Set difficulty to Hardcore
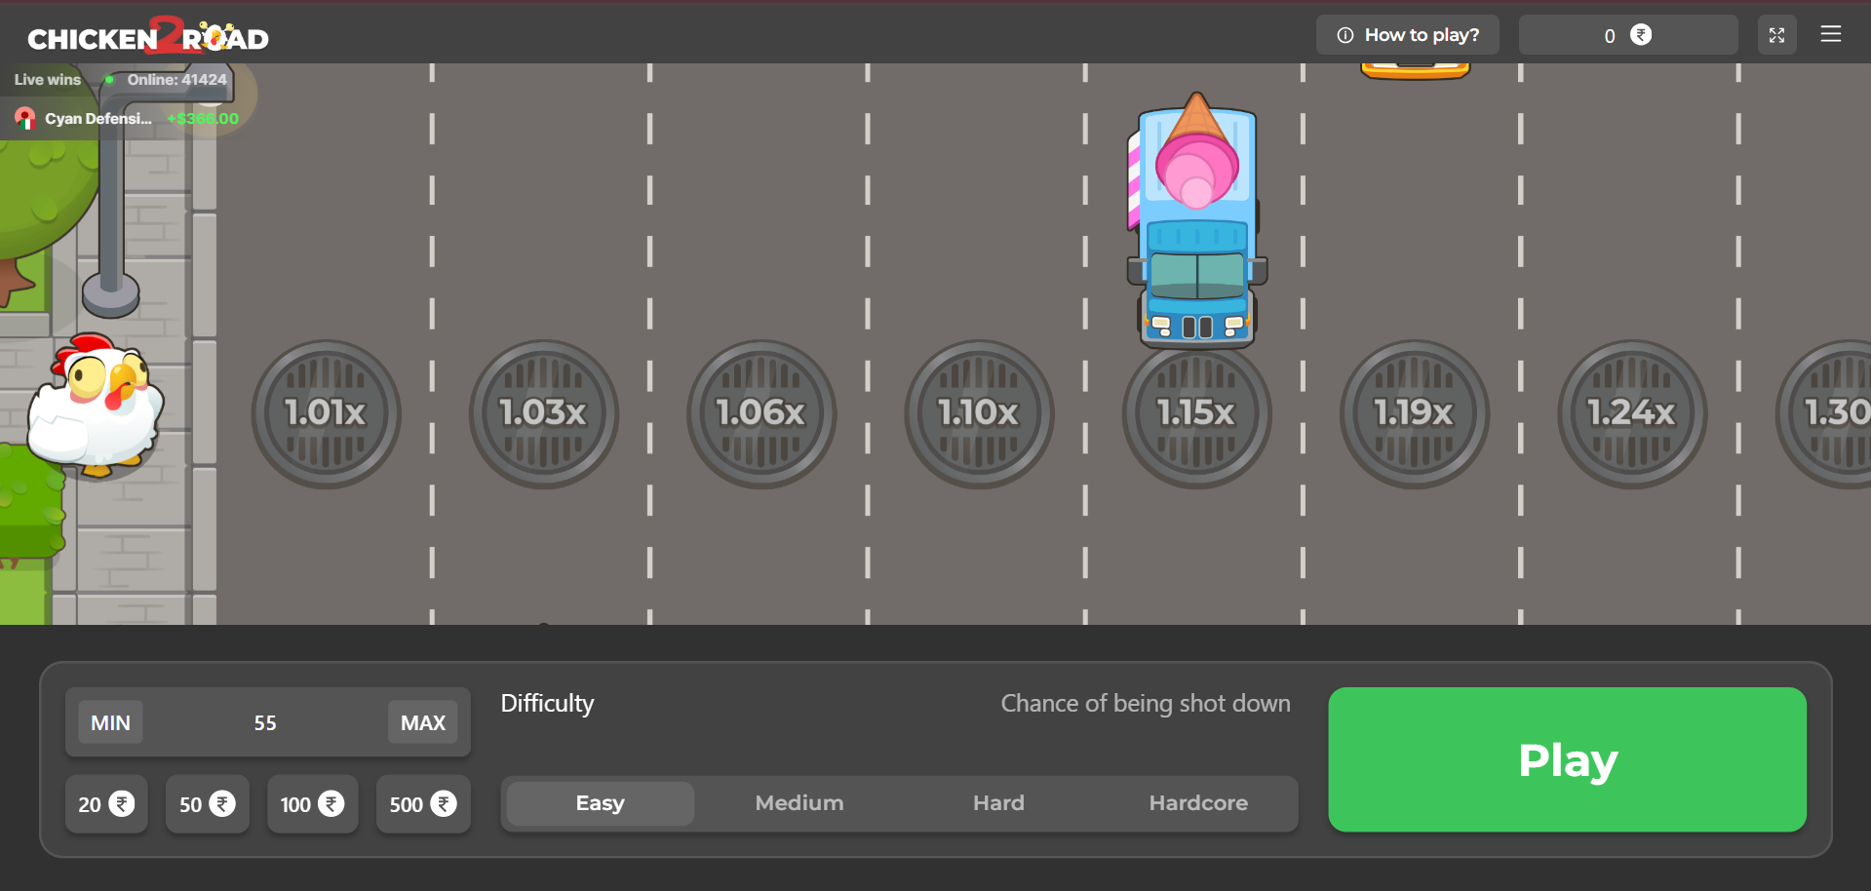This screenshot has width=1871, height=891. pyautogui.click(x=1197, y=803)
